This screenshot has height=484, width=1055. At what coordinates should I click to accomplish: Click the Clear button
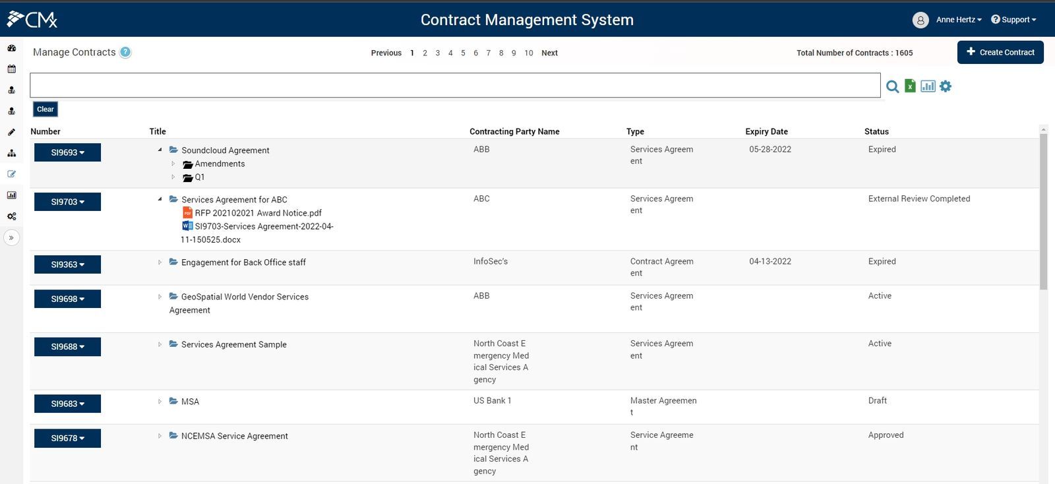click(45, 109)
